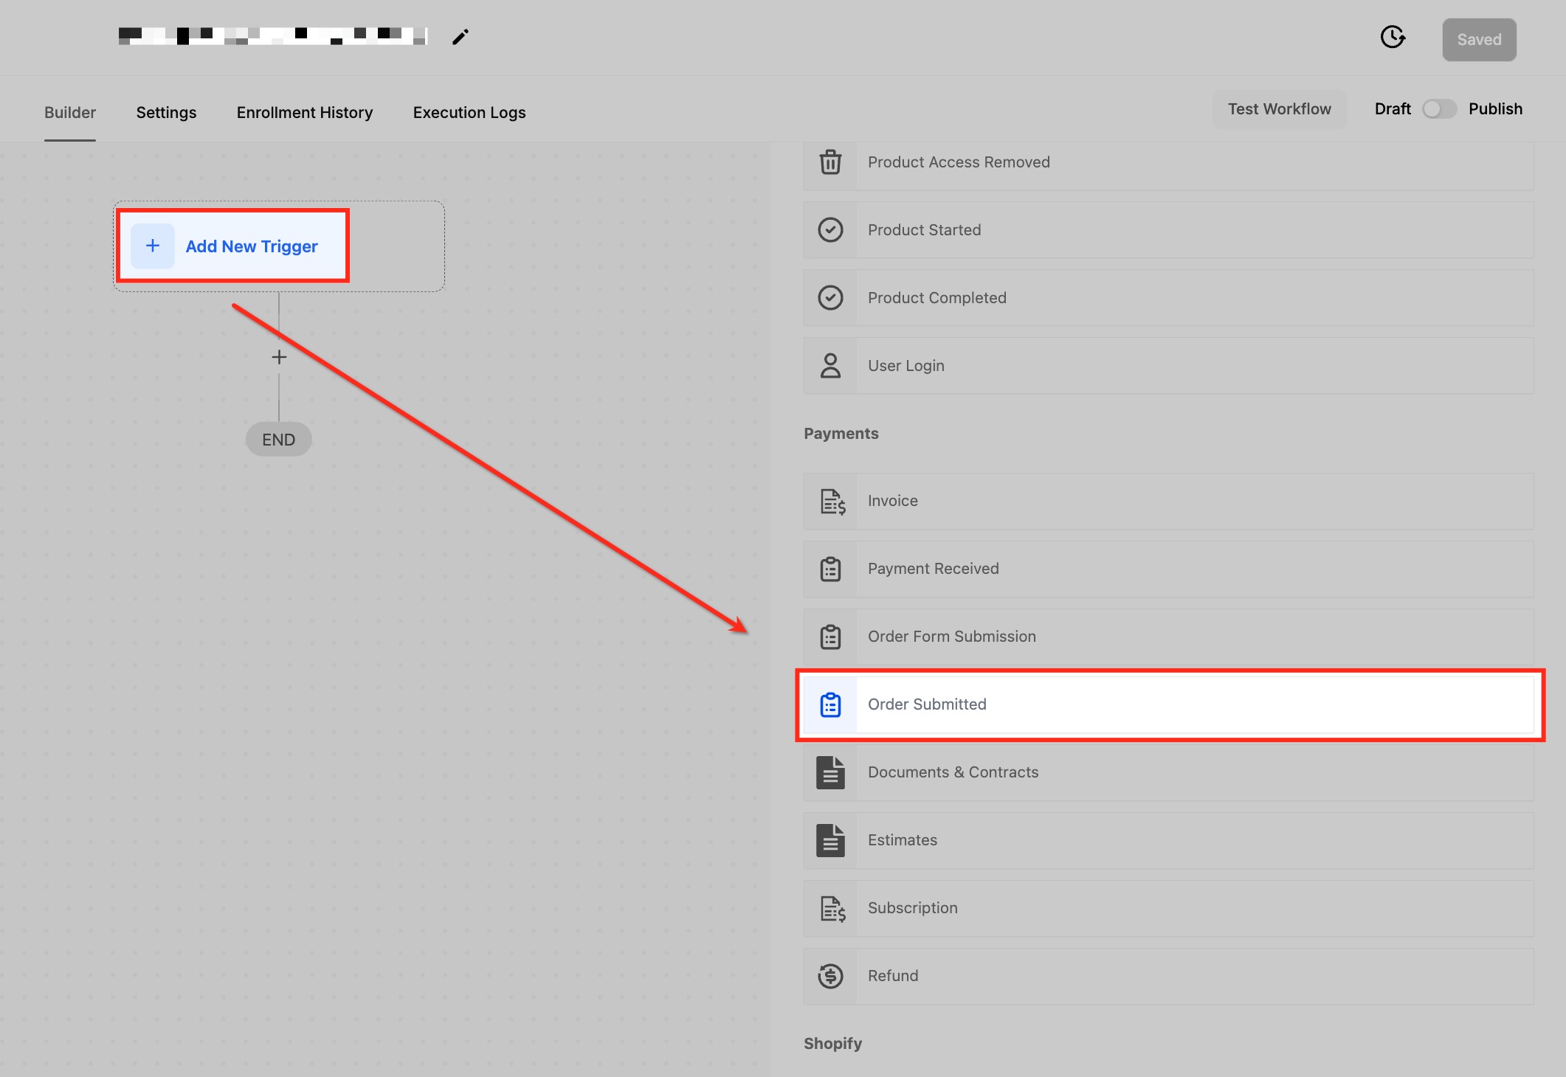Click the trash icon for Product Access Removed
This screenshot has width=1566, height=1077.
click(x=830, y=162)
